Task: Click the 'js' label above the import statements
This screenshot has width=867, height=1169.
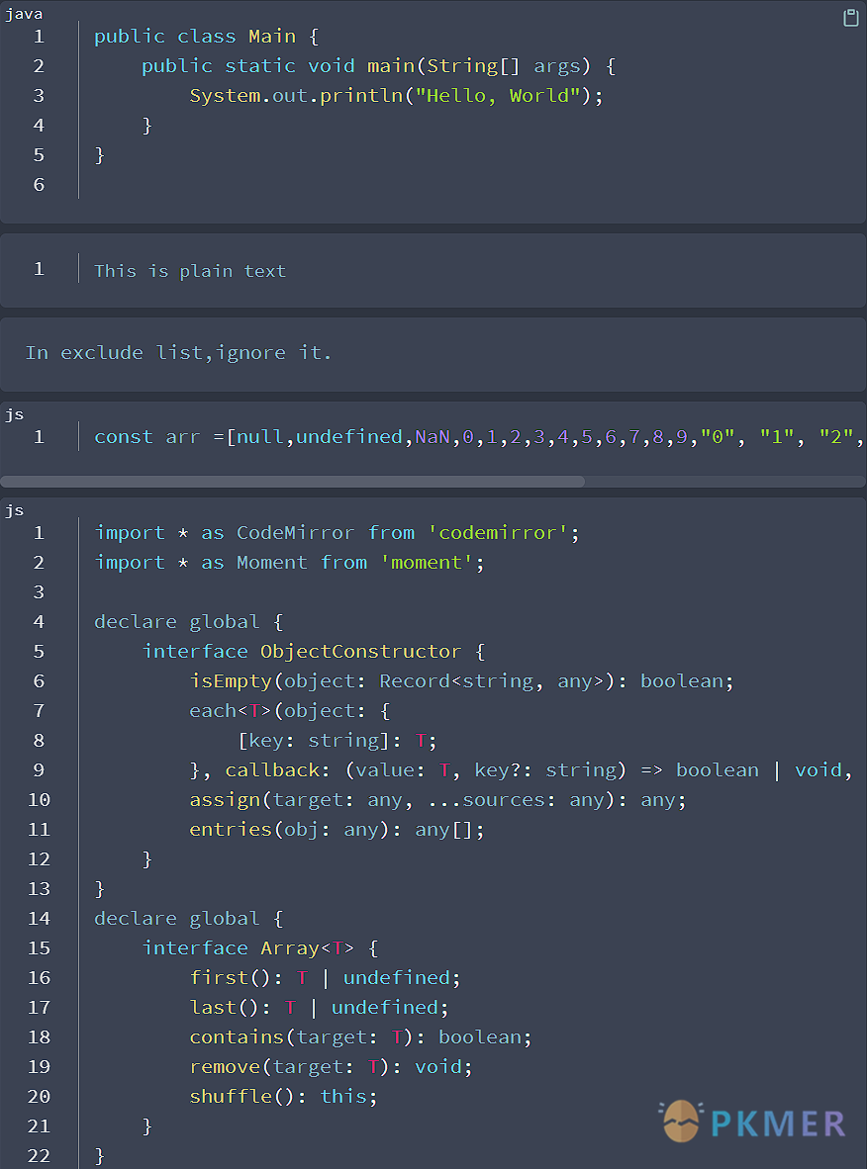Action: (14, 510)
